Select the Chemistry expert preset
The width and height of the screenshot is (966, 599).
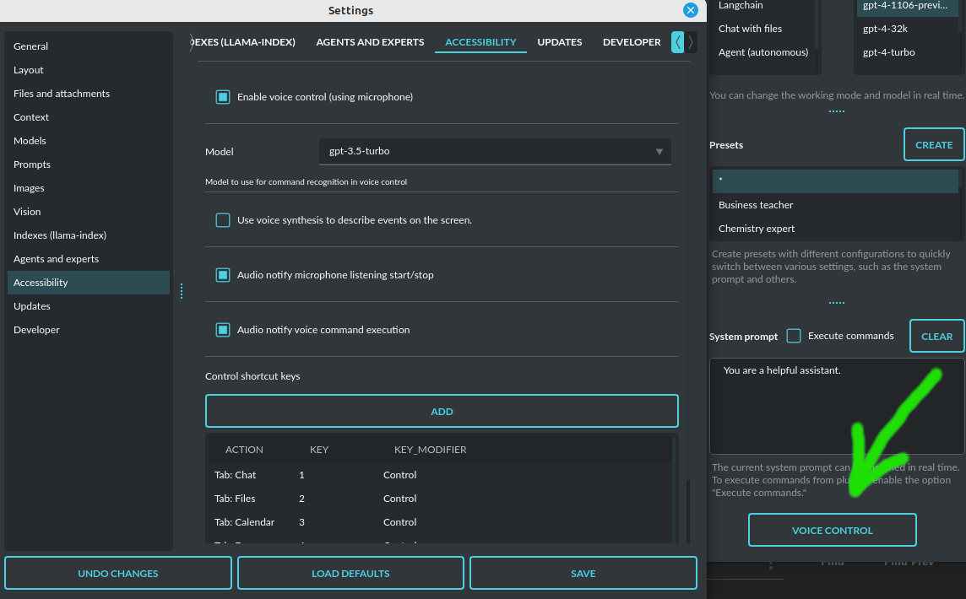[757, 229]
